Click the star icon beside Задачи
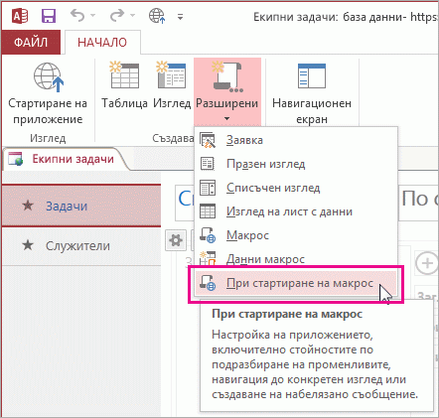The height and width of the screenshot is (418, 439). point(28,206)
